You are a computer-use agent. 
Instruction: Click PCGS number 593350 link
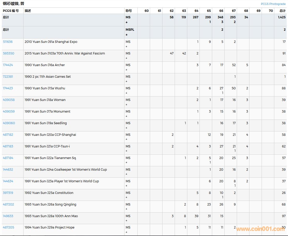click(x=9, y=53)
